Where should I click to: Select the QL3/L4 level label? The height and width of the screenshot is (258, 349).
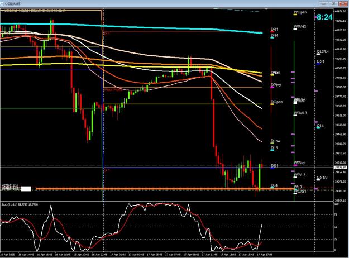tap(323, 51)
